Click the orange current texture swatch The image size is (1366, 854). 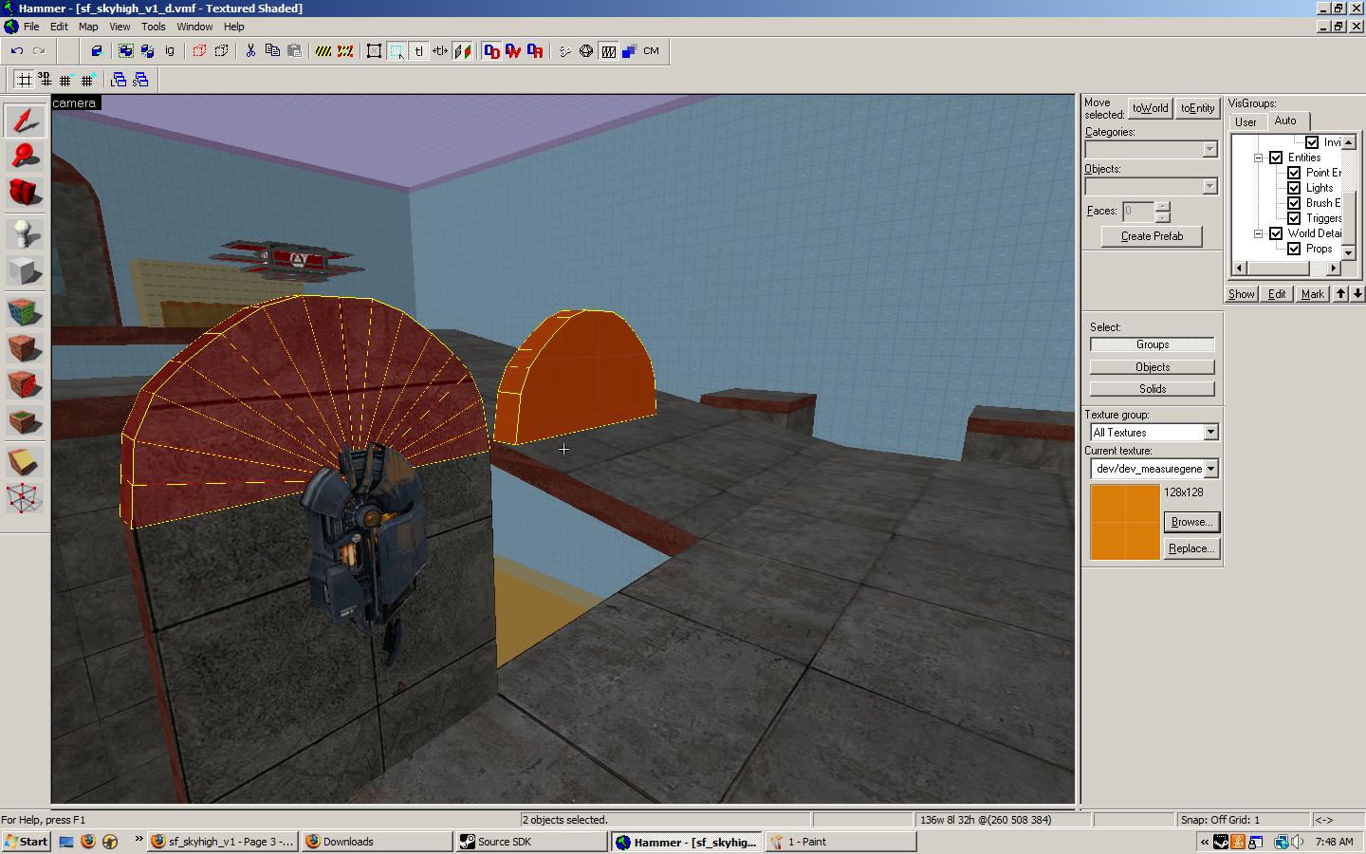tap(1124, 522)
